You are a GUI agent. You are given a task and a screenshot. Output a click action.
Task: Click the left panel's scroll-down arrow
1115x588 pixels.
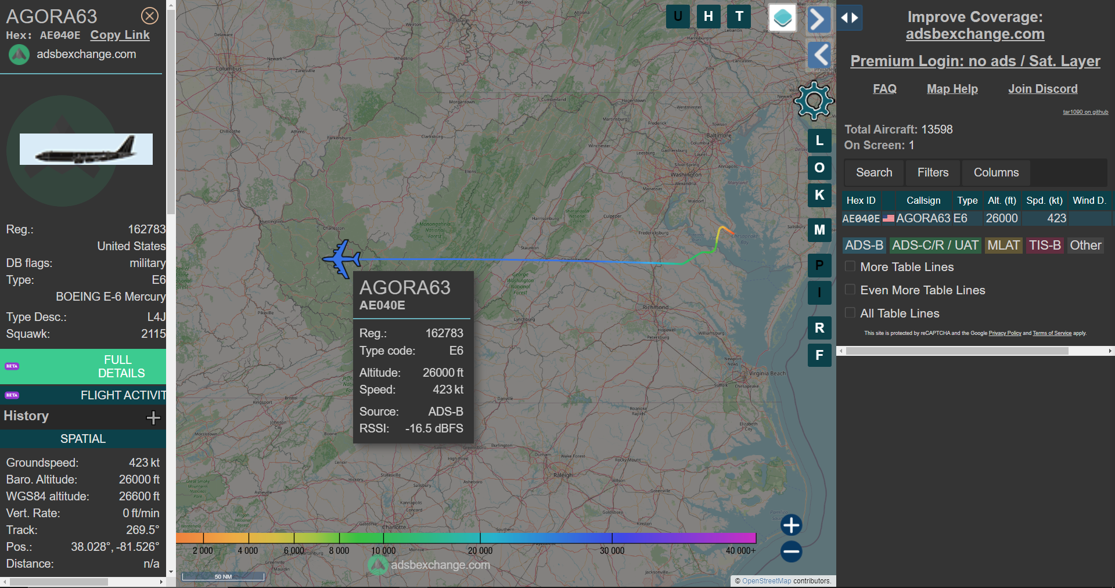tap(171, 572)
